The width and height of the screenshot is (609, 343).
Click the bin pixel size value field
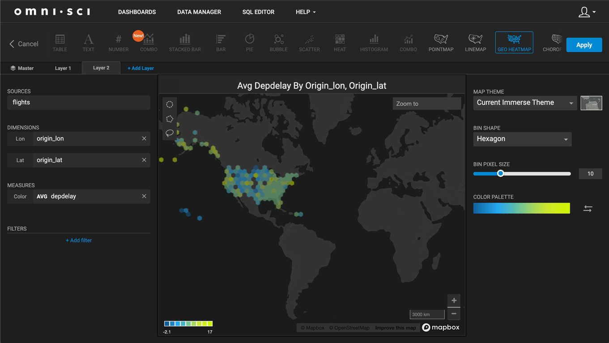click(x=590, y=174)
